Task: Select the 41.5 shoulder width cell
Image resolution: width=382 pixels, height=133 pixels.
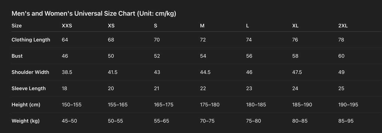Action: [x=113, y=72]
